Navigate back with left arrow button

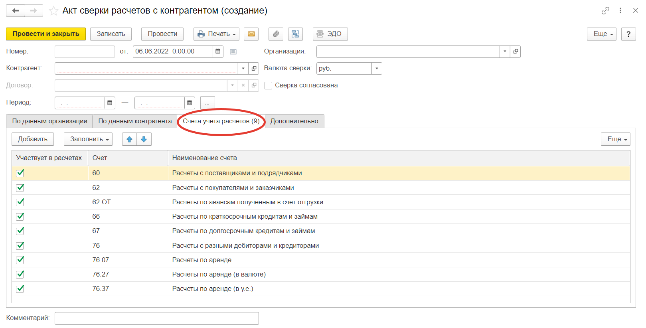point(16,11)
